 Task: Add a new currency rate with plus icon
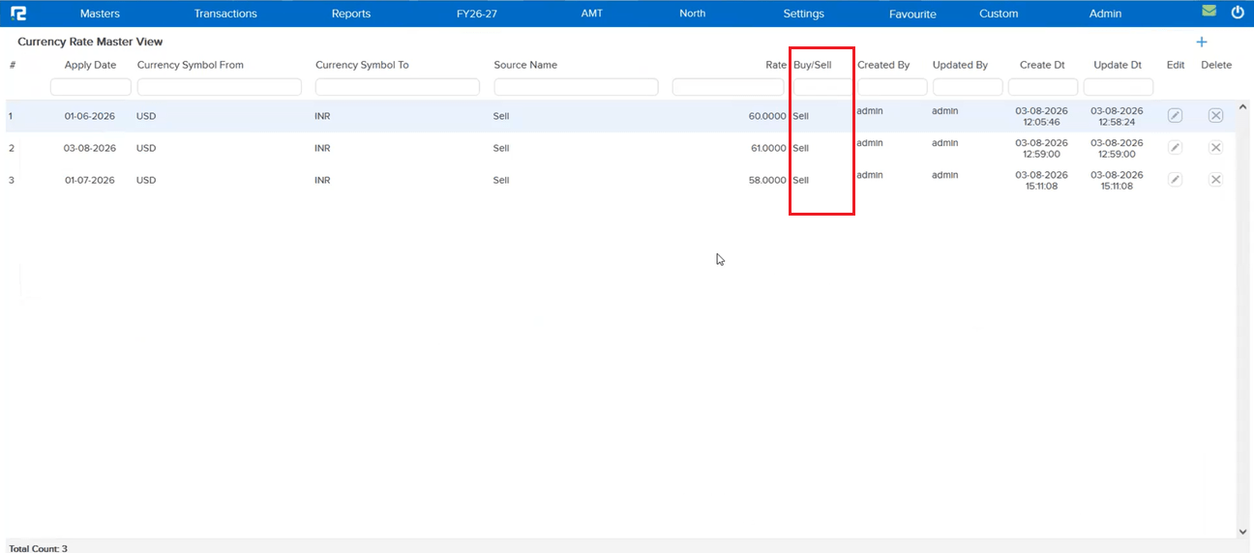1202,42
